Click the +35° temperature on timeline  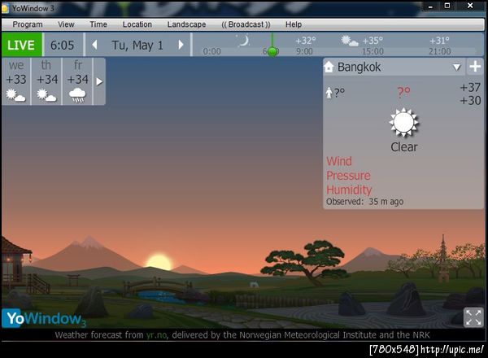[x=373, y=41]
